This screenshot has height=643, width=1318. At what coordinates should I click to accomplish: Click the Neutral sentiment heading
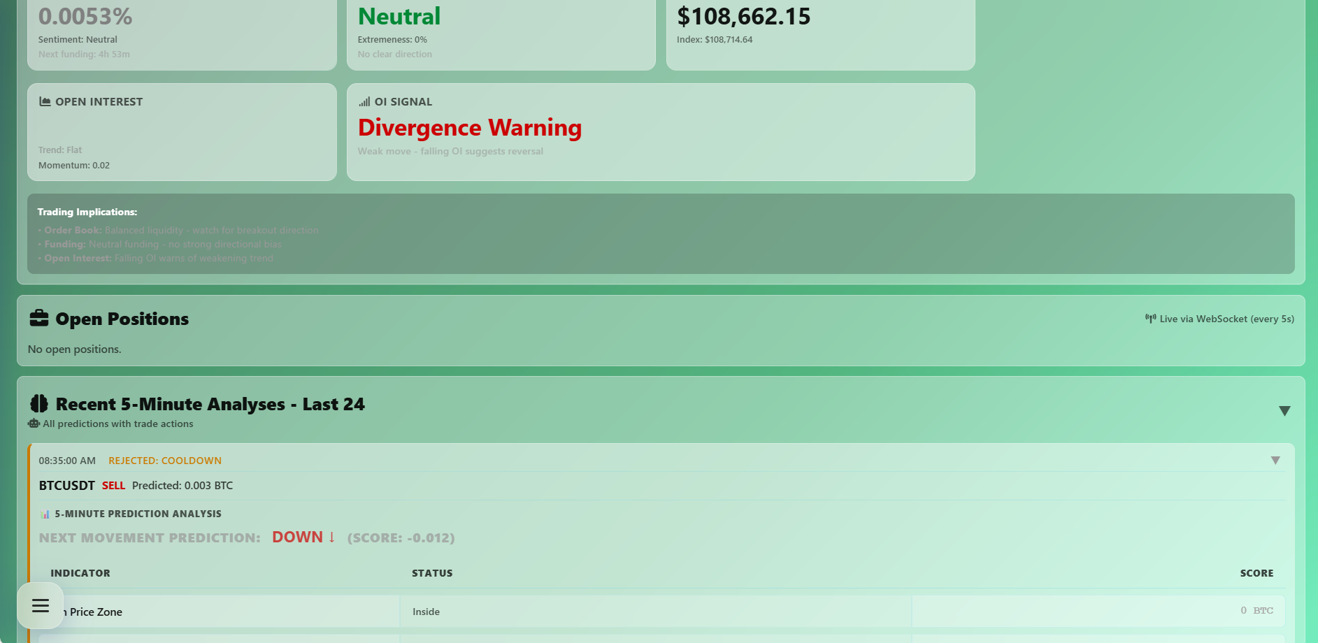[x=399, y=15]
